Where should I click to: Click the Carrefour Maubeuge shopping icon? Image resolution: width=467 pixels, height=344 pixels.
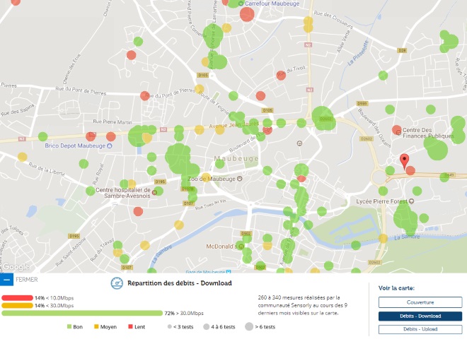[x=241, y=3]
